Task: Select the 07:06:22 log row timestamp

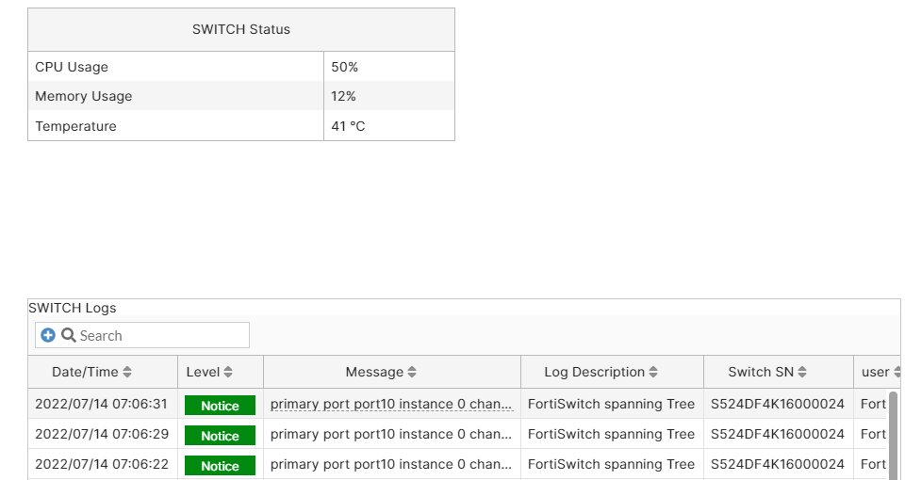Action: click(101, 464)
